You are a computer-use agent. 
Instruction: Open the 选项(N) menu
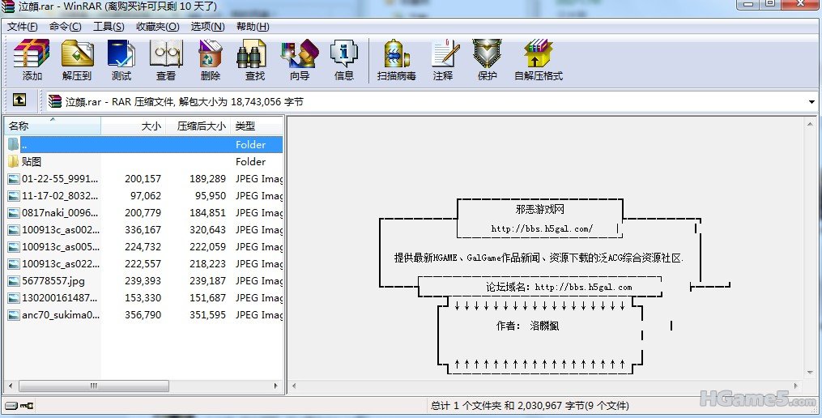(207, 27)
